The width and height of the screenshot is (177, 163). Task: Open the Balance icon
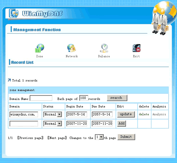tap(104, 48)
